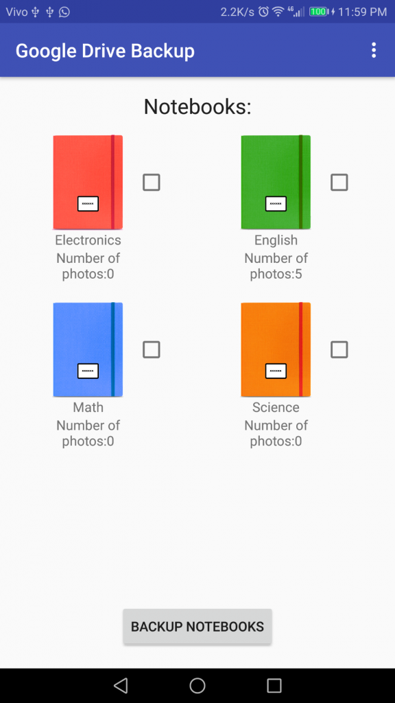Tap the blue Math notebook cover
This screenshot has width=395, height=703.
88,349
